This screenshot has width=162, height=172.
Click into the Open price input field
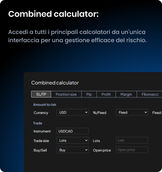pos(132,150)
